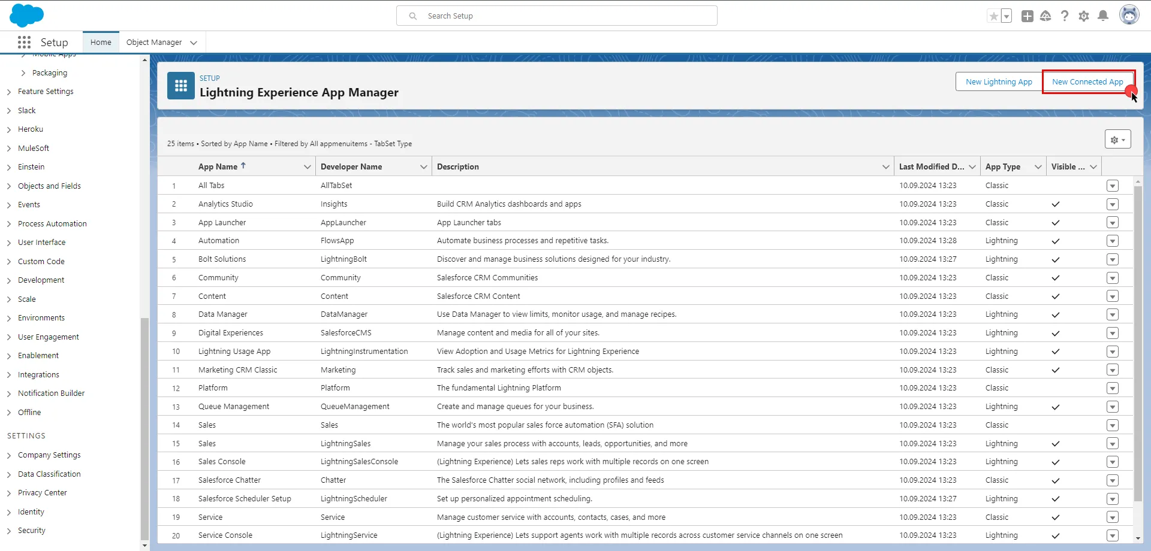Screen dimensions: 1151x551
Task: Sort by the Developer Name column header
Action: coord(351,167)
